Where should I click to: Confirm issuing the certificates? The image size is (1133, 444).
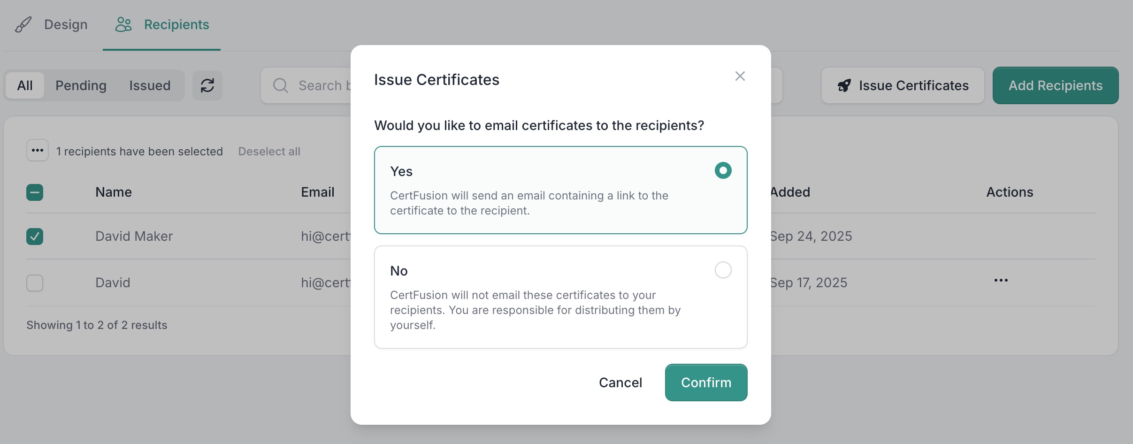coord(706,383)
